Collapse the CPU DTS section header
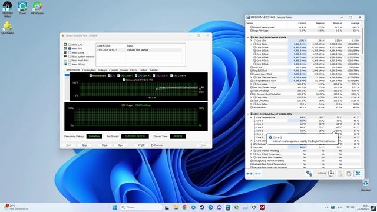The width and height of the screenshot is (377, 212). 248,114
